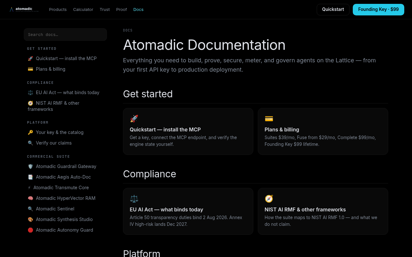Click the 'Get started' section heading
The image size is (412, 257).
coord(148,94)
